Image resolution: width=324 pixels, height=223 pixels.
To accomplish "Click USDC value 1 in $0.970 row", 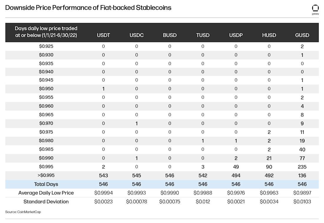I will tap(136, 124).
